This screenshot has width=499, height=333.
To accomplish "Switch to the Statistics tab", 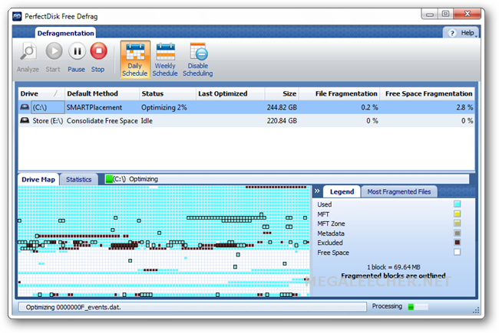I will (78, 180).
